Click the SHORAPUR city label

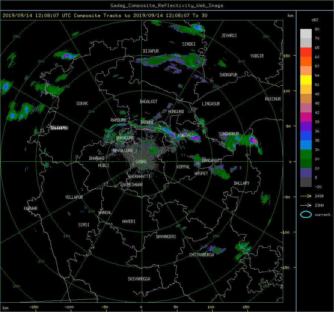(x=228, y=75)
